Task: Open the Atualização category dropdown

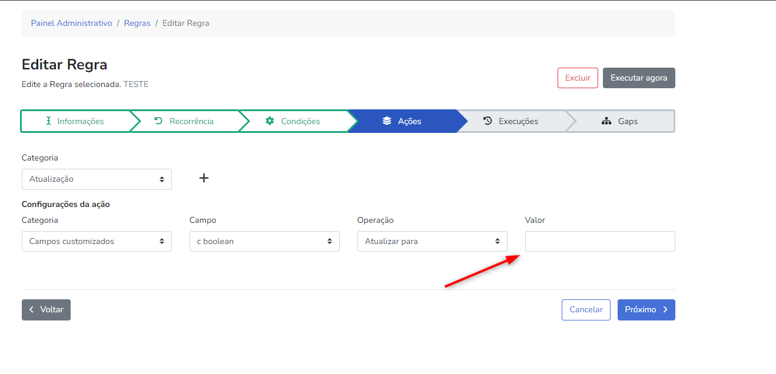Action: point(97,179)
